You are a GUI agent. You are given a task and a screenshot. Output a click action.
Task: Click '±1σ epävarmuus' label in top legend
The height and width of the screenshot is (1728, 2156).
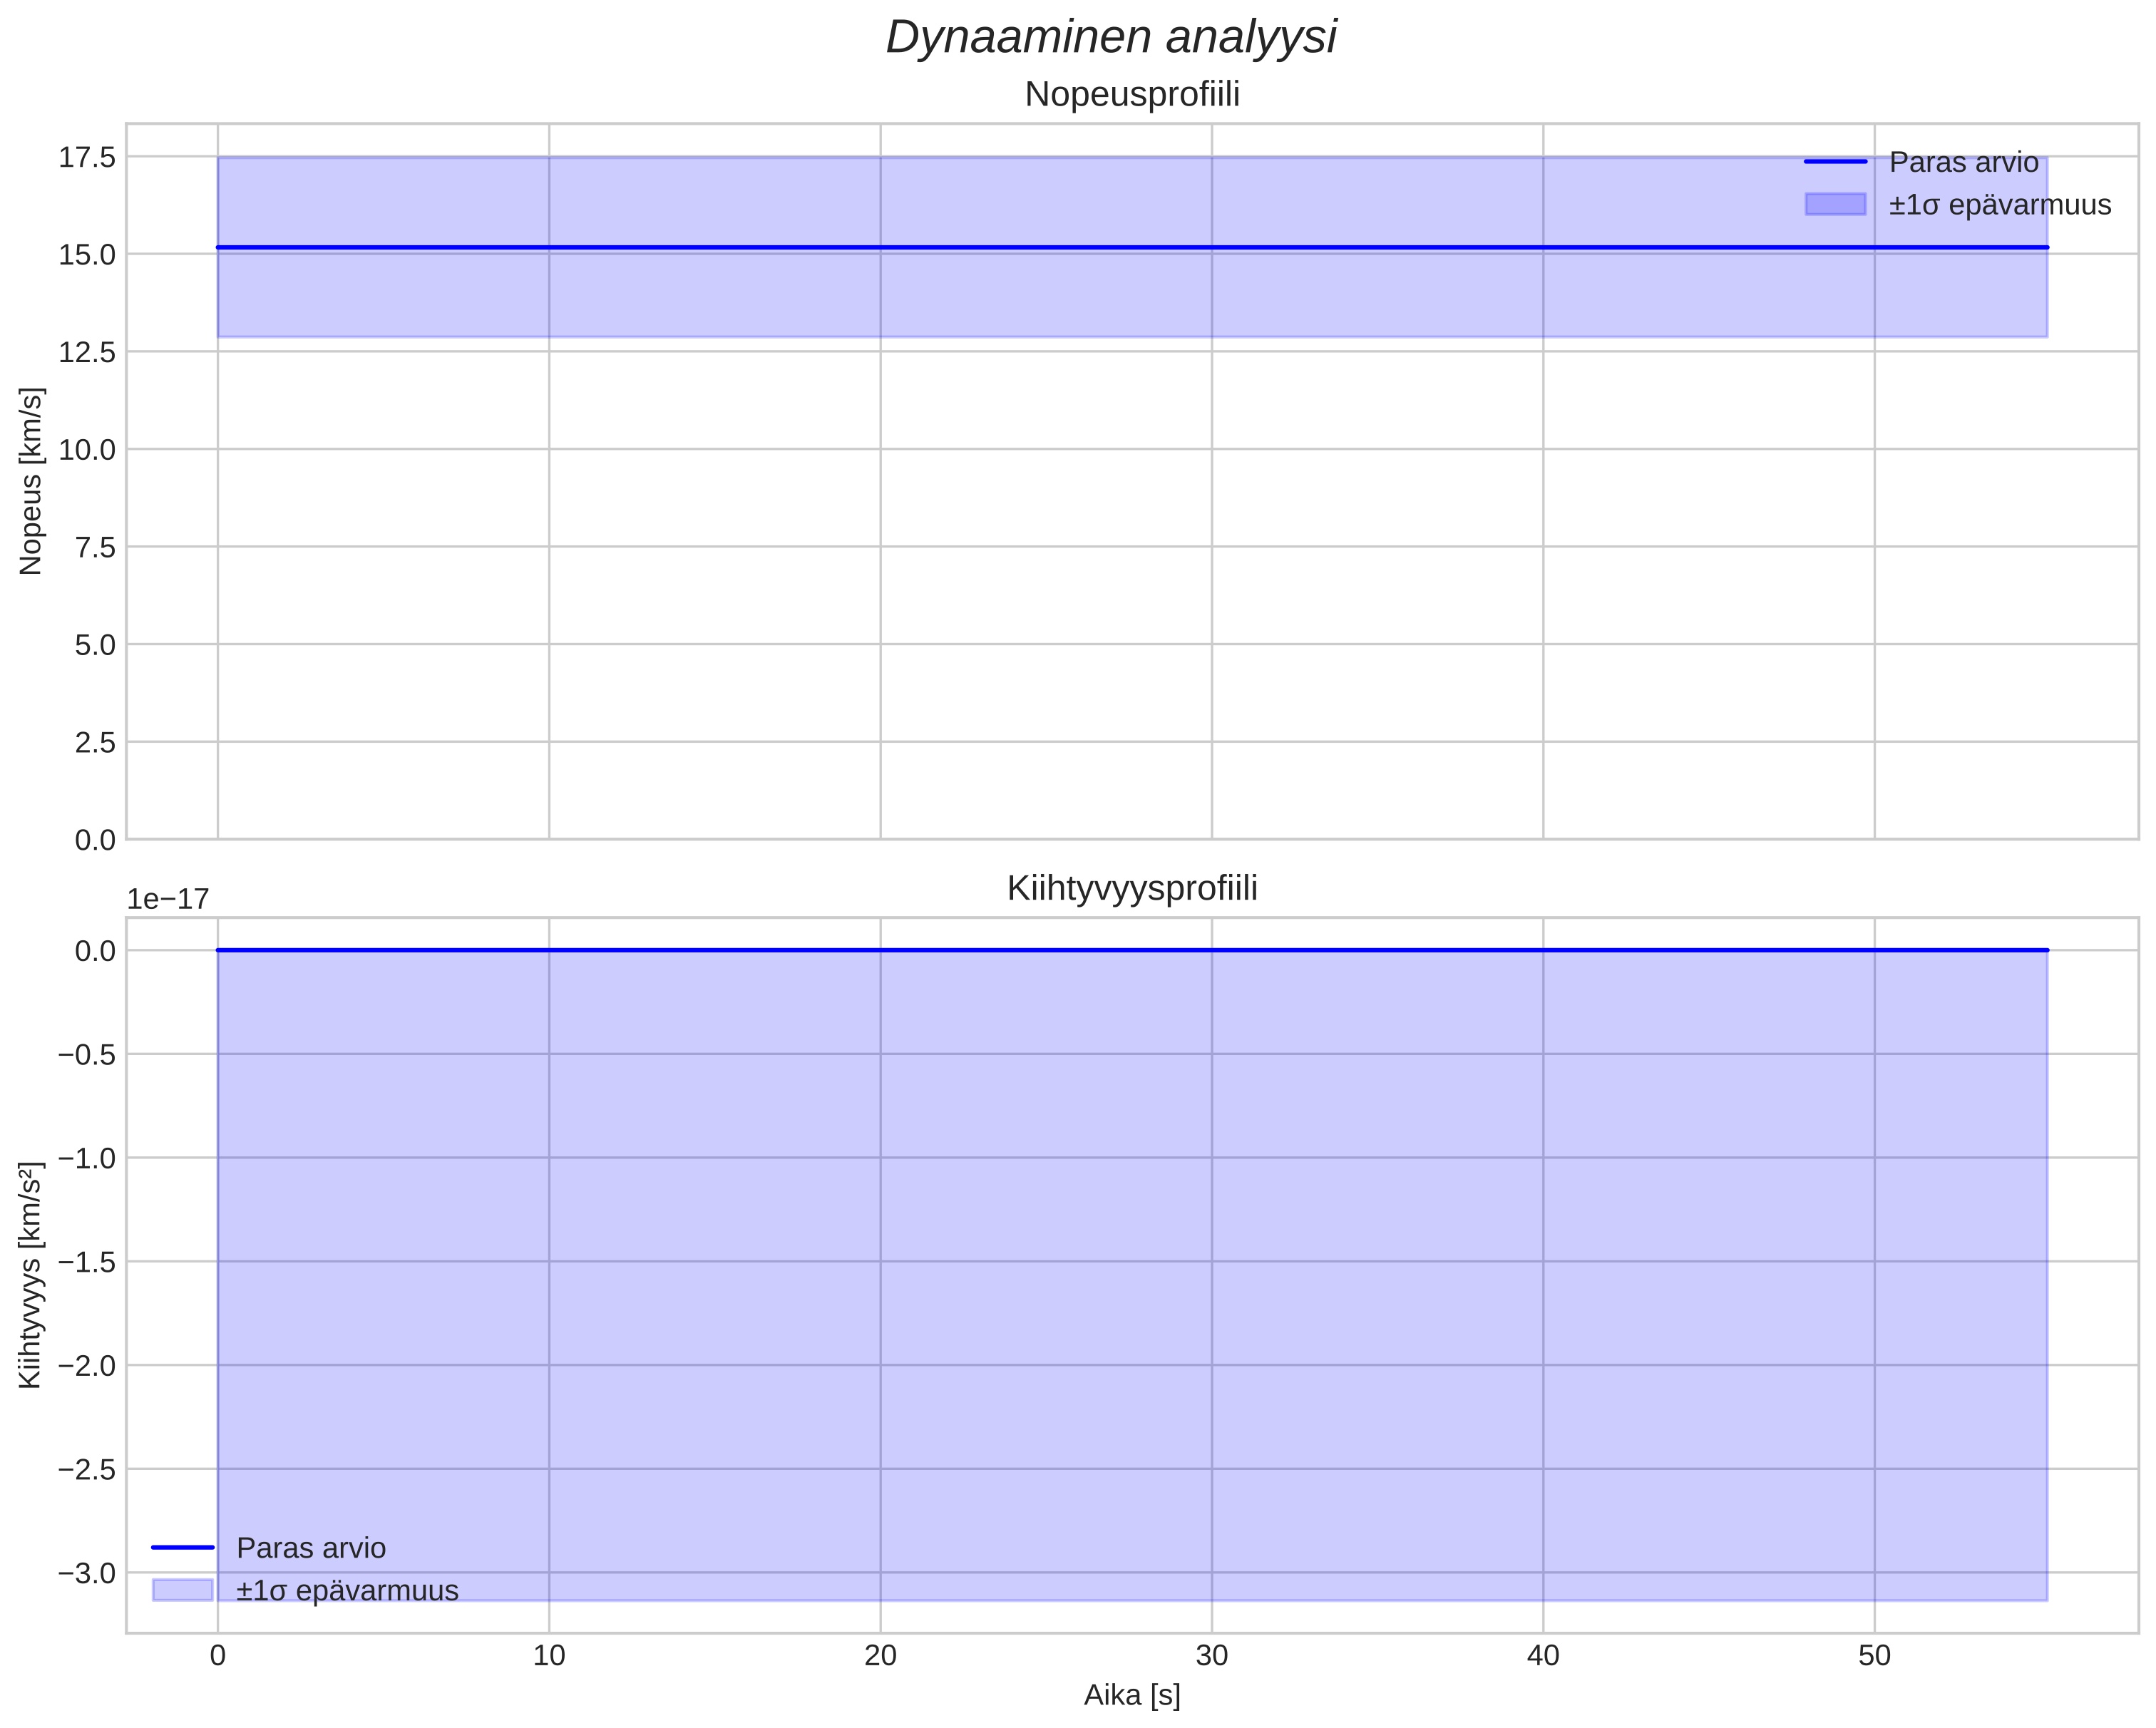[1999, 205]
